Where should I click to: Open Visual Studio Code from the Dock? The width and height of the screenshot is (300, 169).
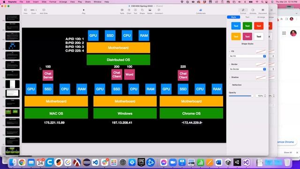point(96,162)
